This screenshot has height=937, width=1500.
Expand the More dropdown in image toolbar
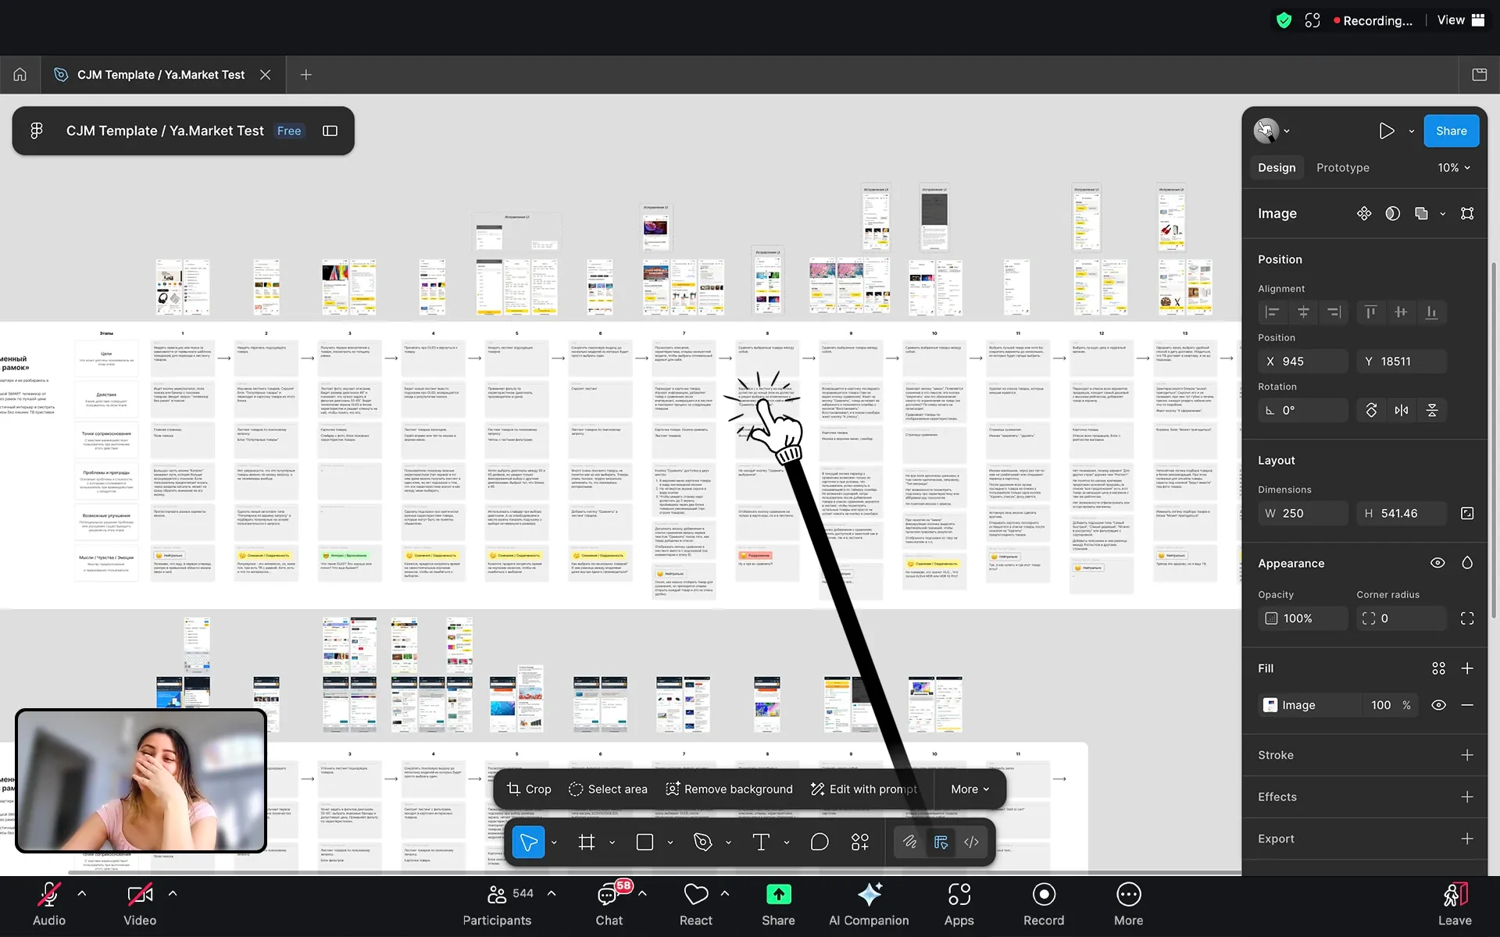pos(970,789)
